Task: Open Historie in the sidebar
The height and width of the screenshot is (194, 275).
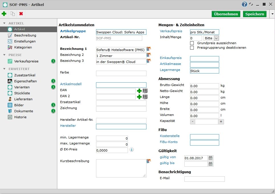Action: point(28,117)
